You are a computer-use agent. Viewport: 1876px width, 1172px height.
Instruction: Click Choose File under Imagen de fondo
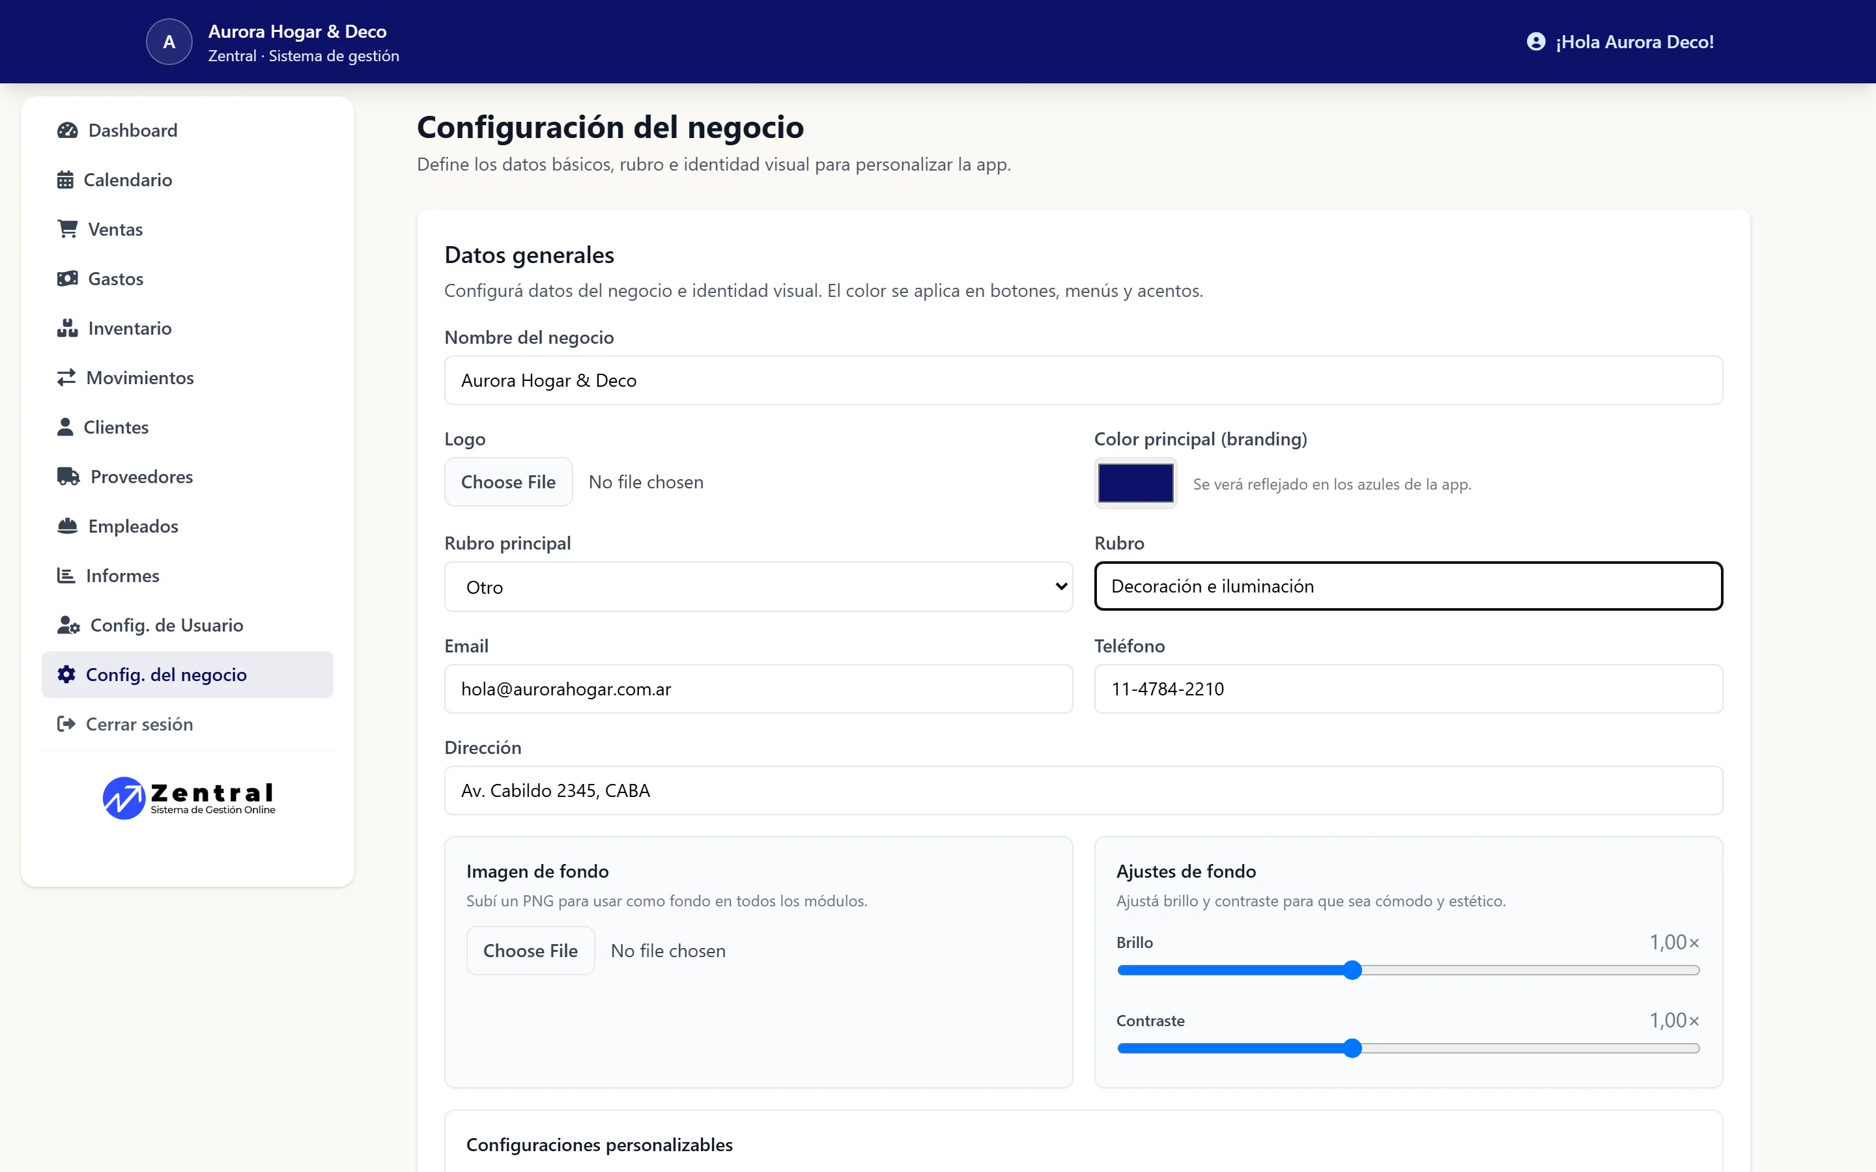point(530,951)
